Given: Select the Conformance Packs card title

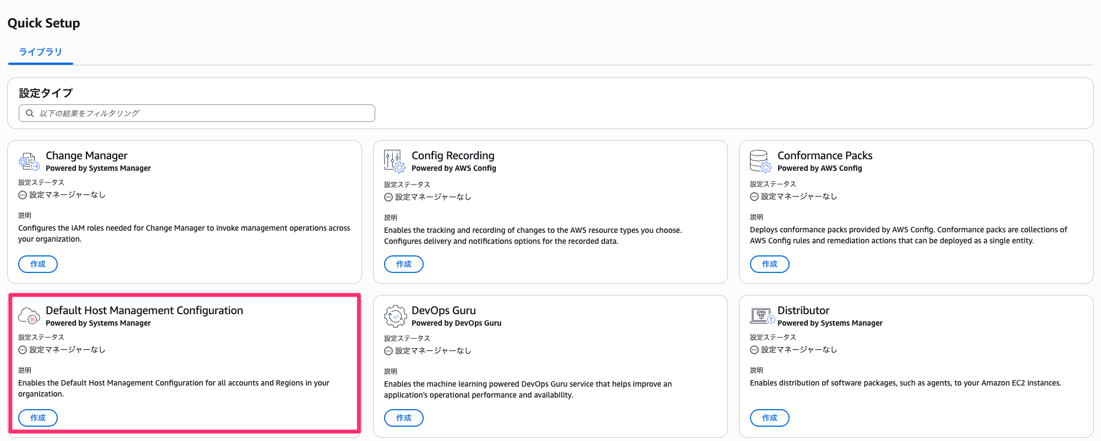Looking at the screenshot, I should (825, 155).
